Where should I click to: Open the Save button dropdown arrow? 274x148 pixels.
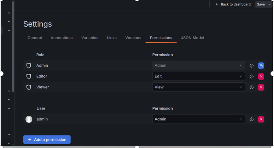coord(270,4)
